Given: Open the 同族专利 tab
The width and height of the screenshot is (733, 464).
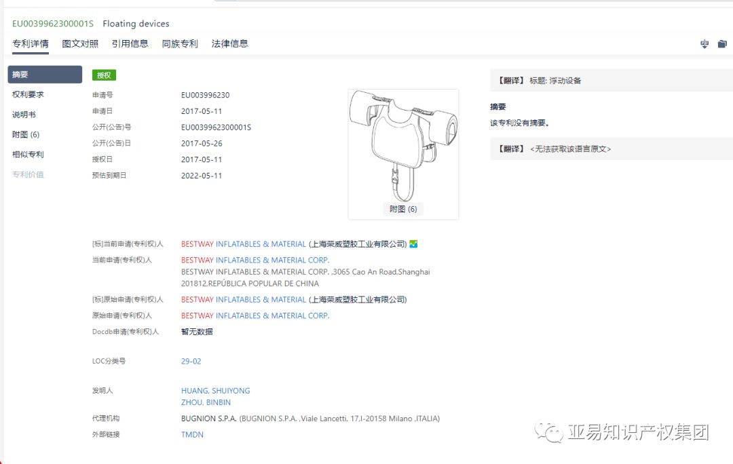Looking at the screenshot, I should (178, 43).
